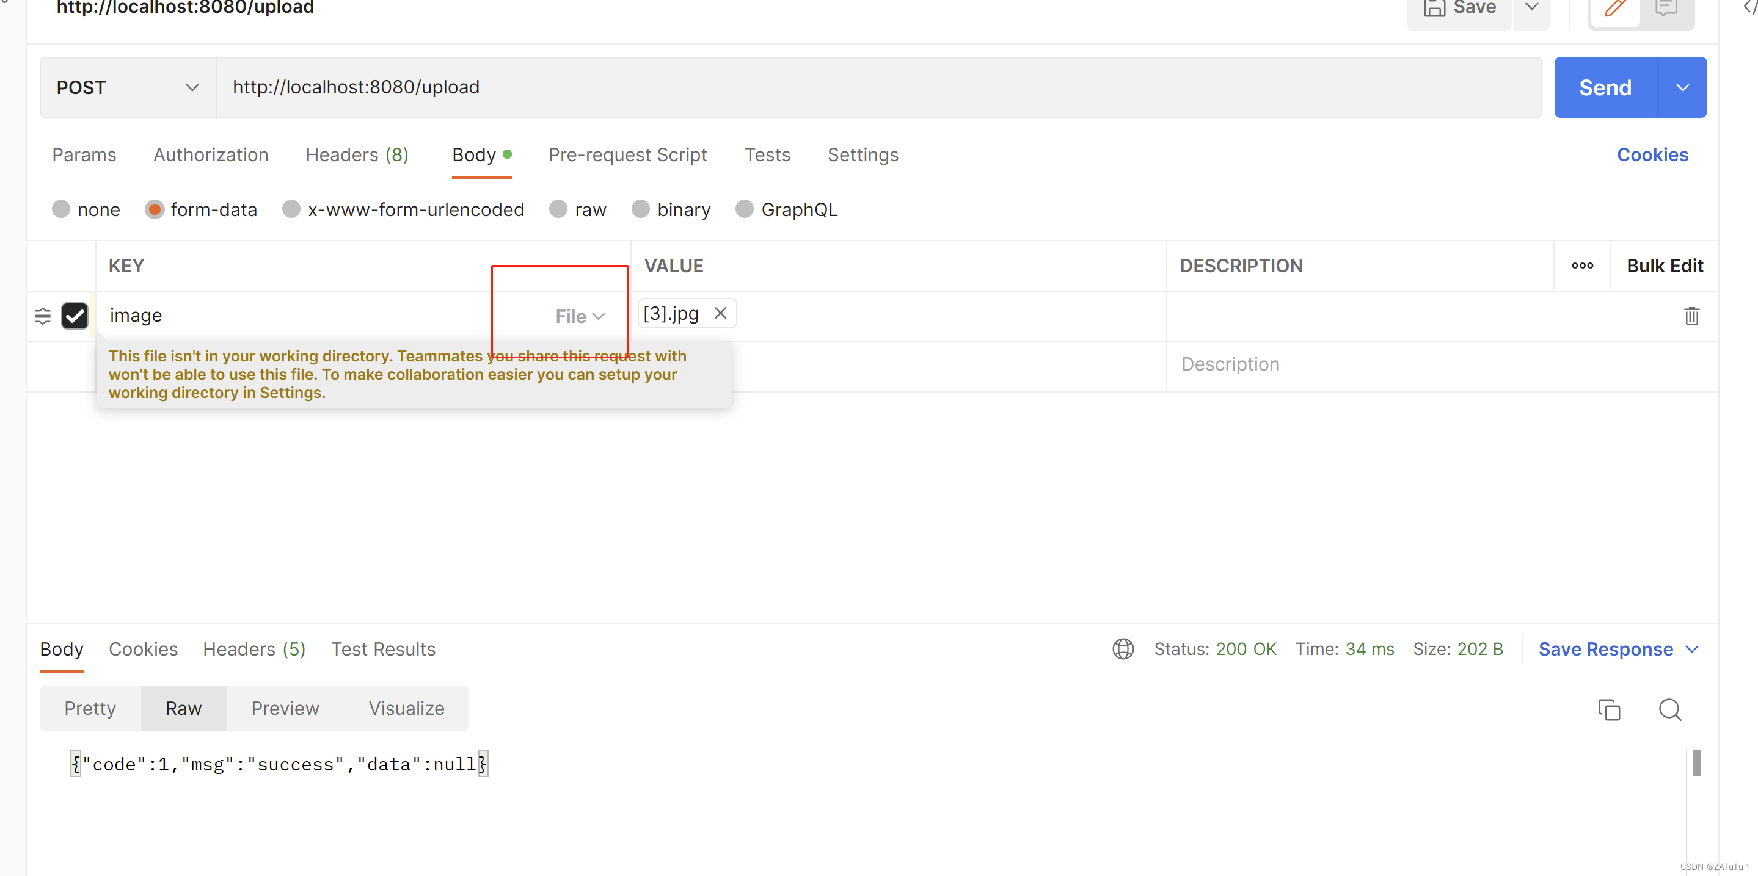Viewport: 1758px width, 876px height.
Task: Search the response with magnifier icon
Action: click(1669, 709)
